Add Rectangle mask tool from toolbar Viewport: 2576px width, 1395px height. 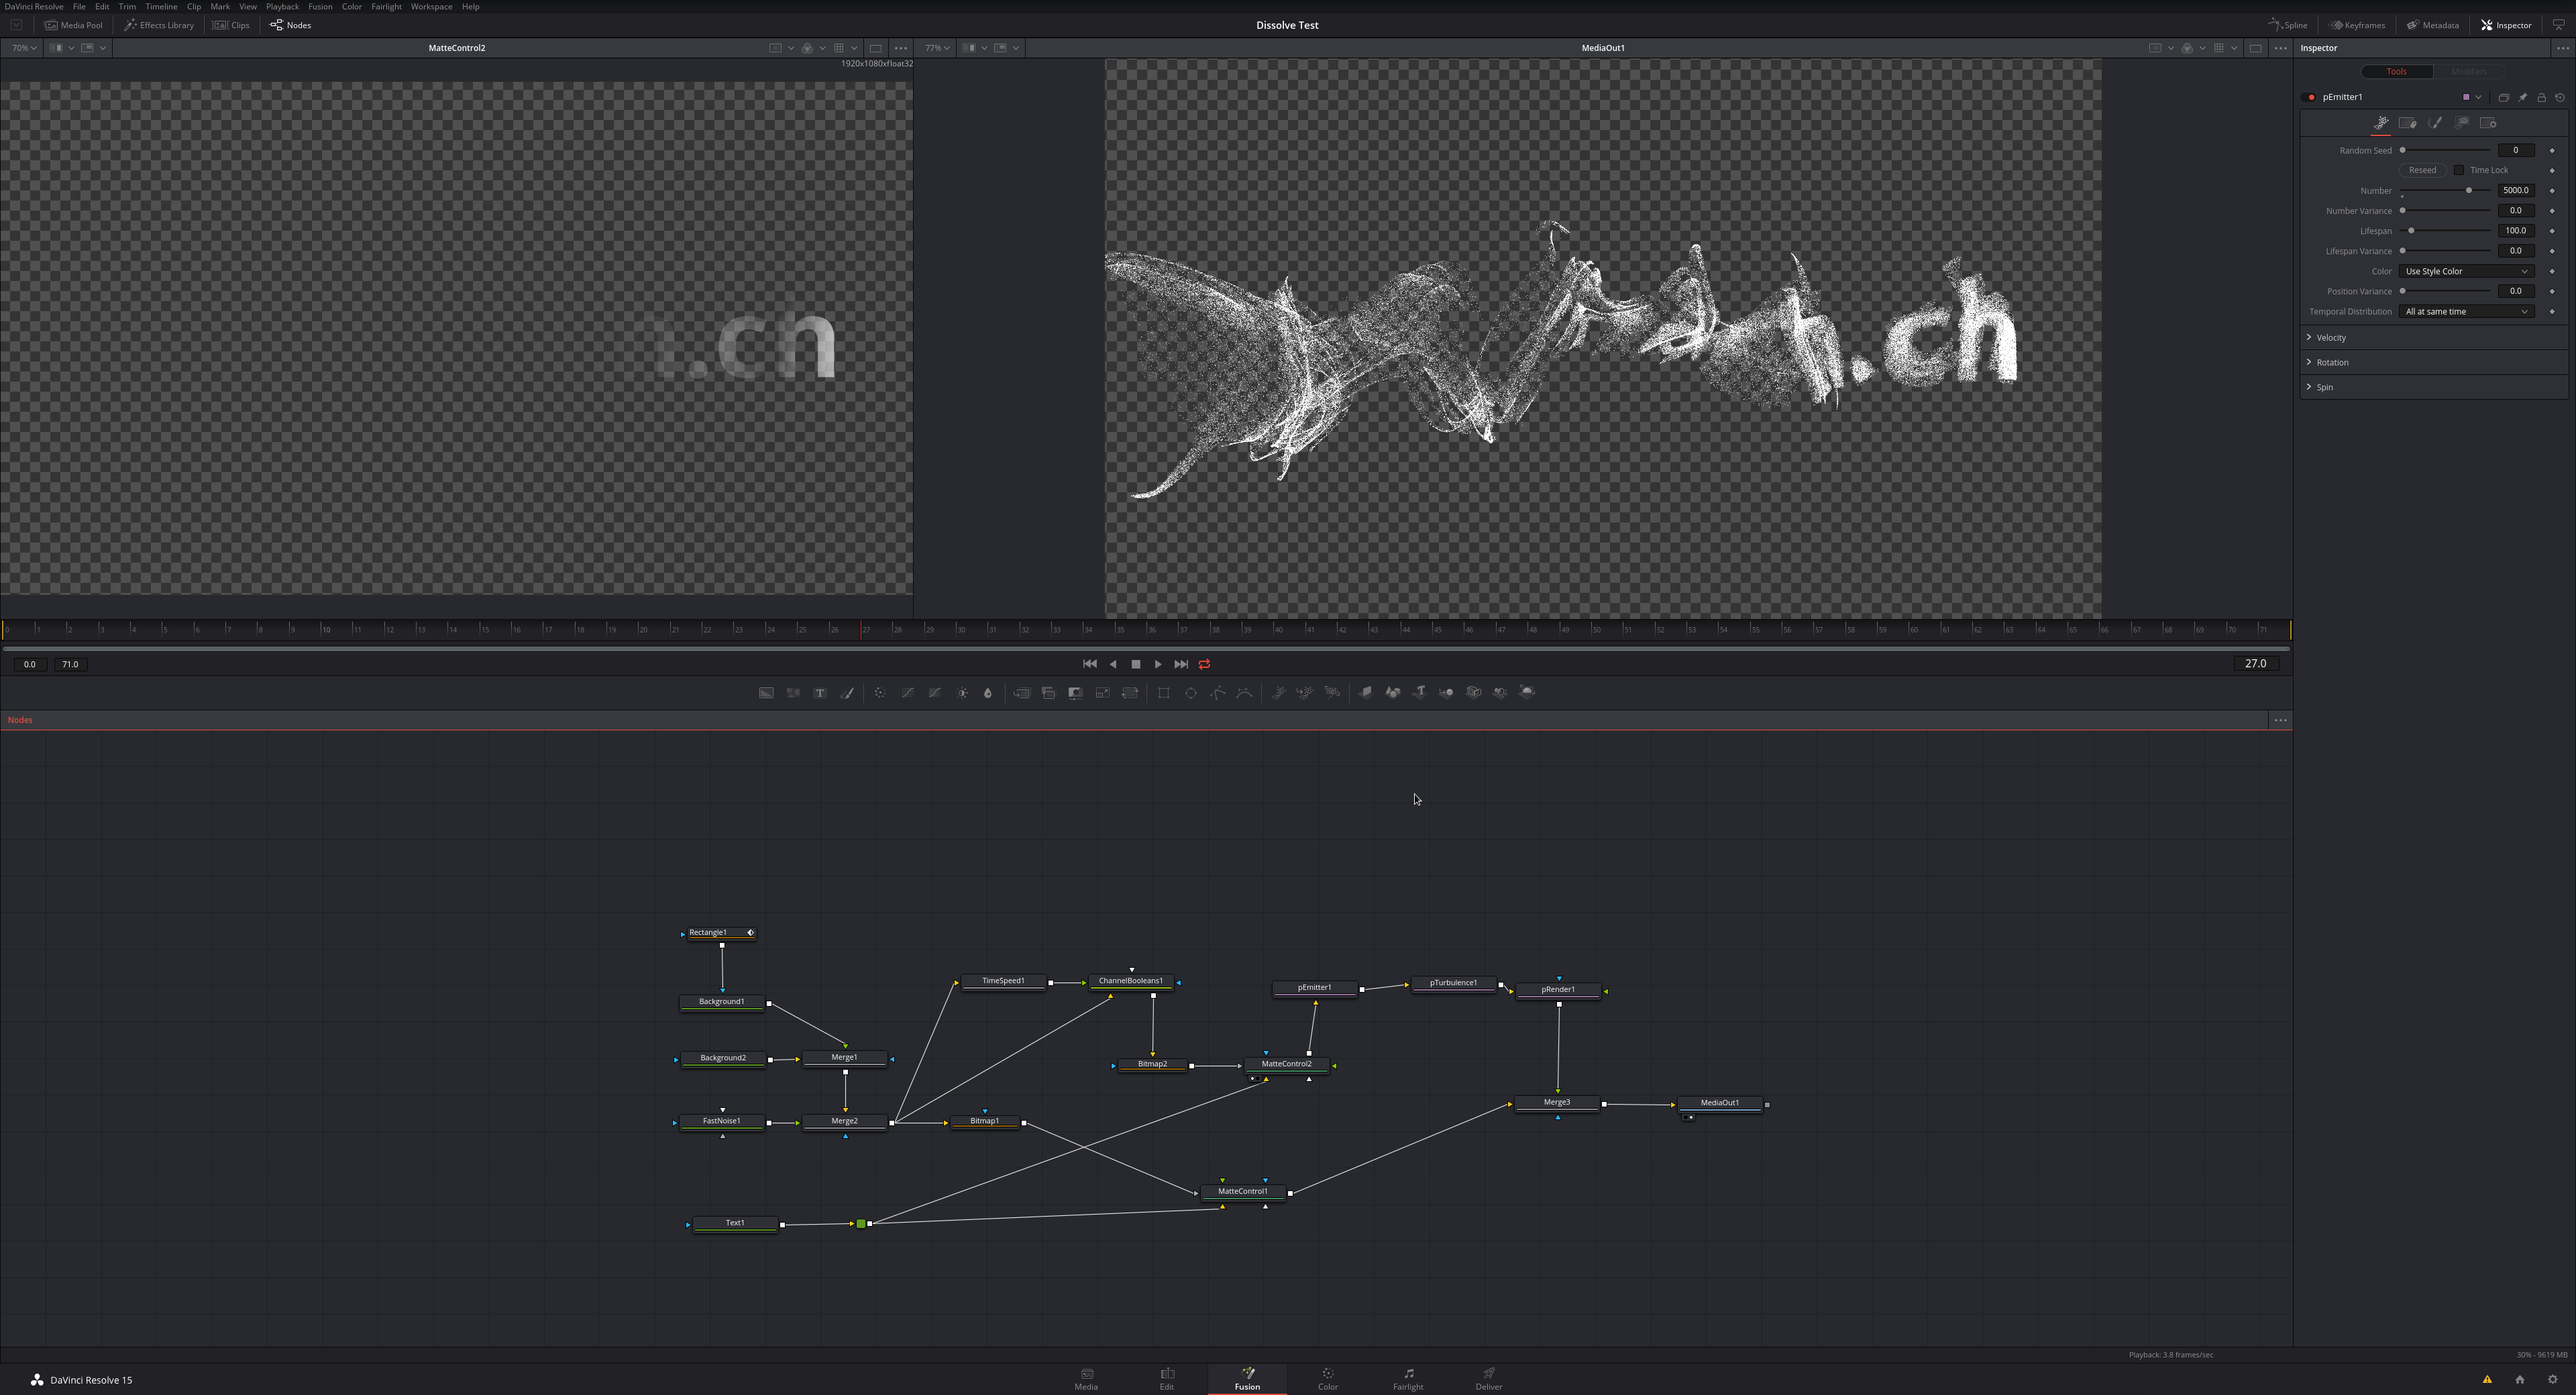tap(1163, 692)
